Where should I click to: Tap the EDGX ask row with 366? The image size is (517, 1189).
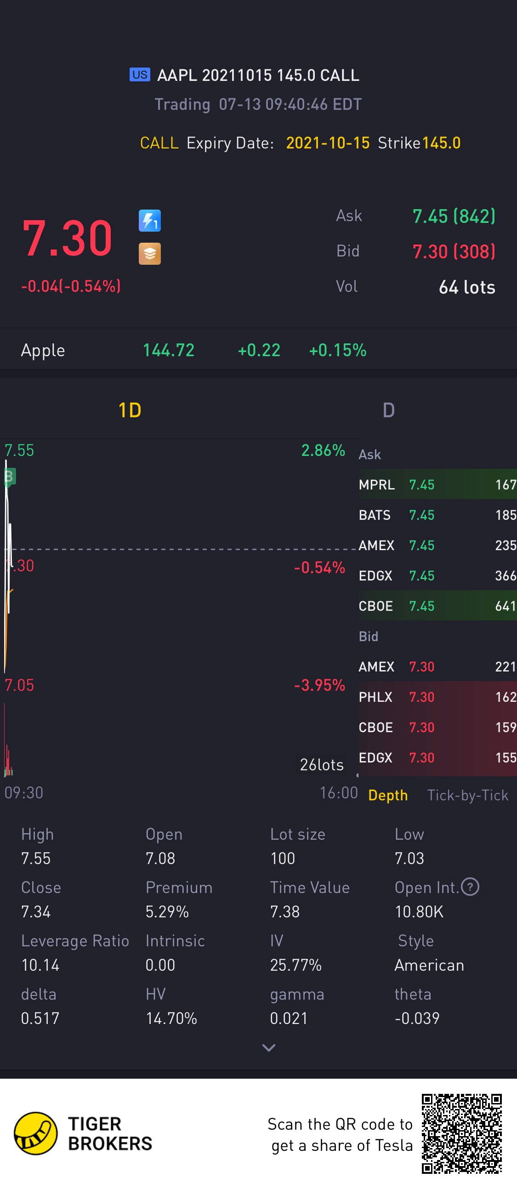(x=437, y=575)
